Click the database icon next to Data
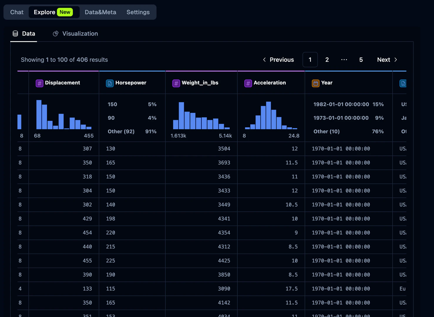The image size is (434, 317). (15, 33)
